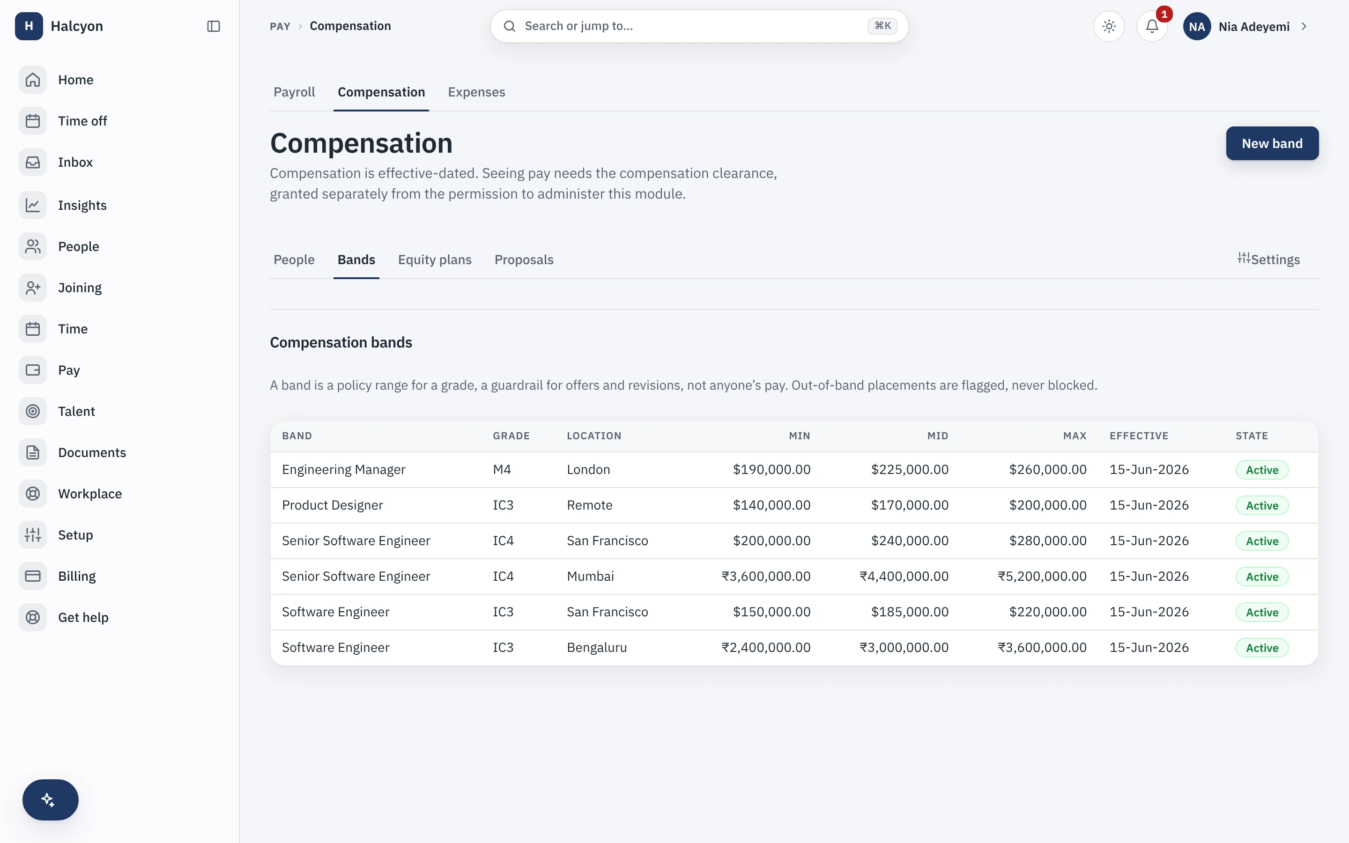Screen dimensions: 1349x843
Task: Open Time off calendar icon
Action: [33, 121]
